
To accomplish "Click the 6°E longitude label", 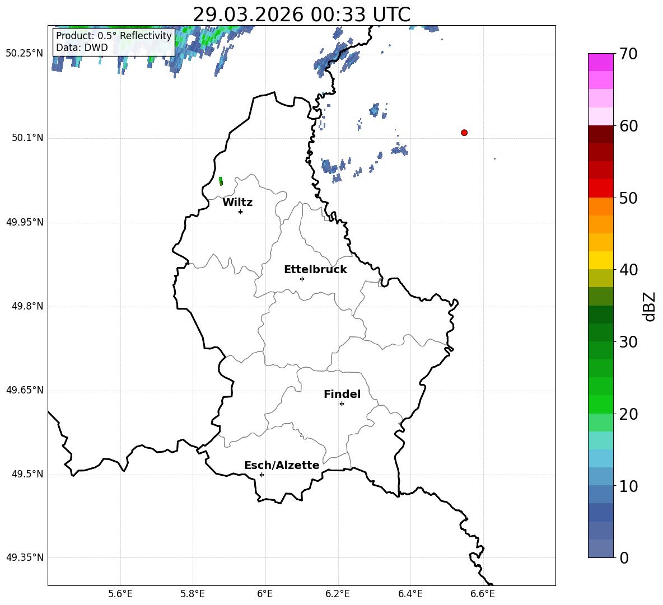I will 265,594.
